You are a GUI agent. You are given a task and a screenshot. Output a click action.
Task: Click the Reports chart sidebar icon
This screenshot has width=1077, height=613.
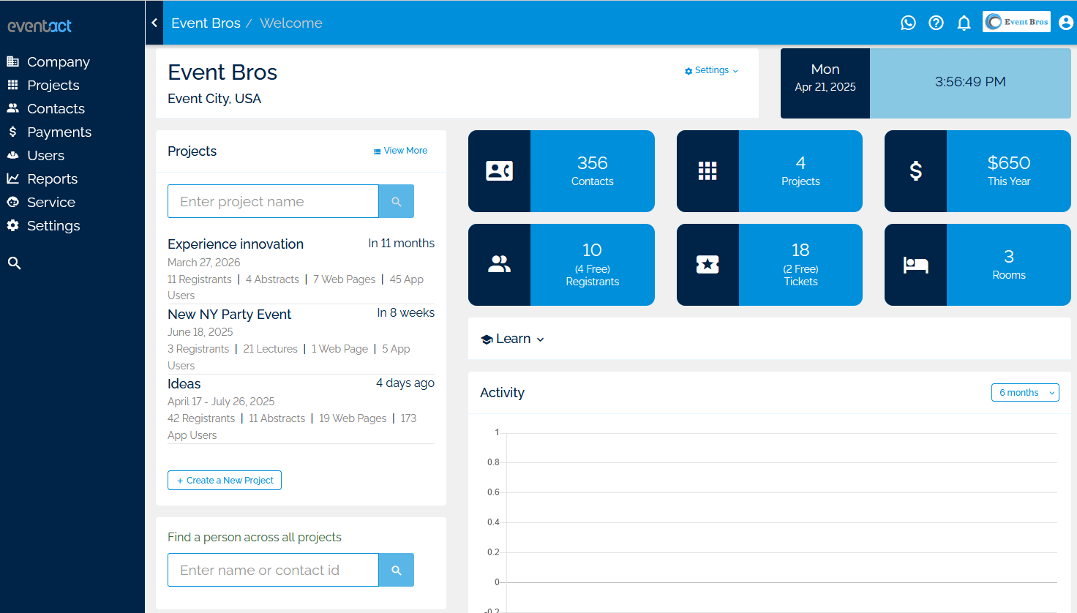(x=12, y=178)
